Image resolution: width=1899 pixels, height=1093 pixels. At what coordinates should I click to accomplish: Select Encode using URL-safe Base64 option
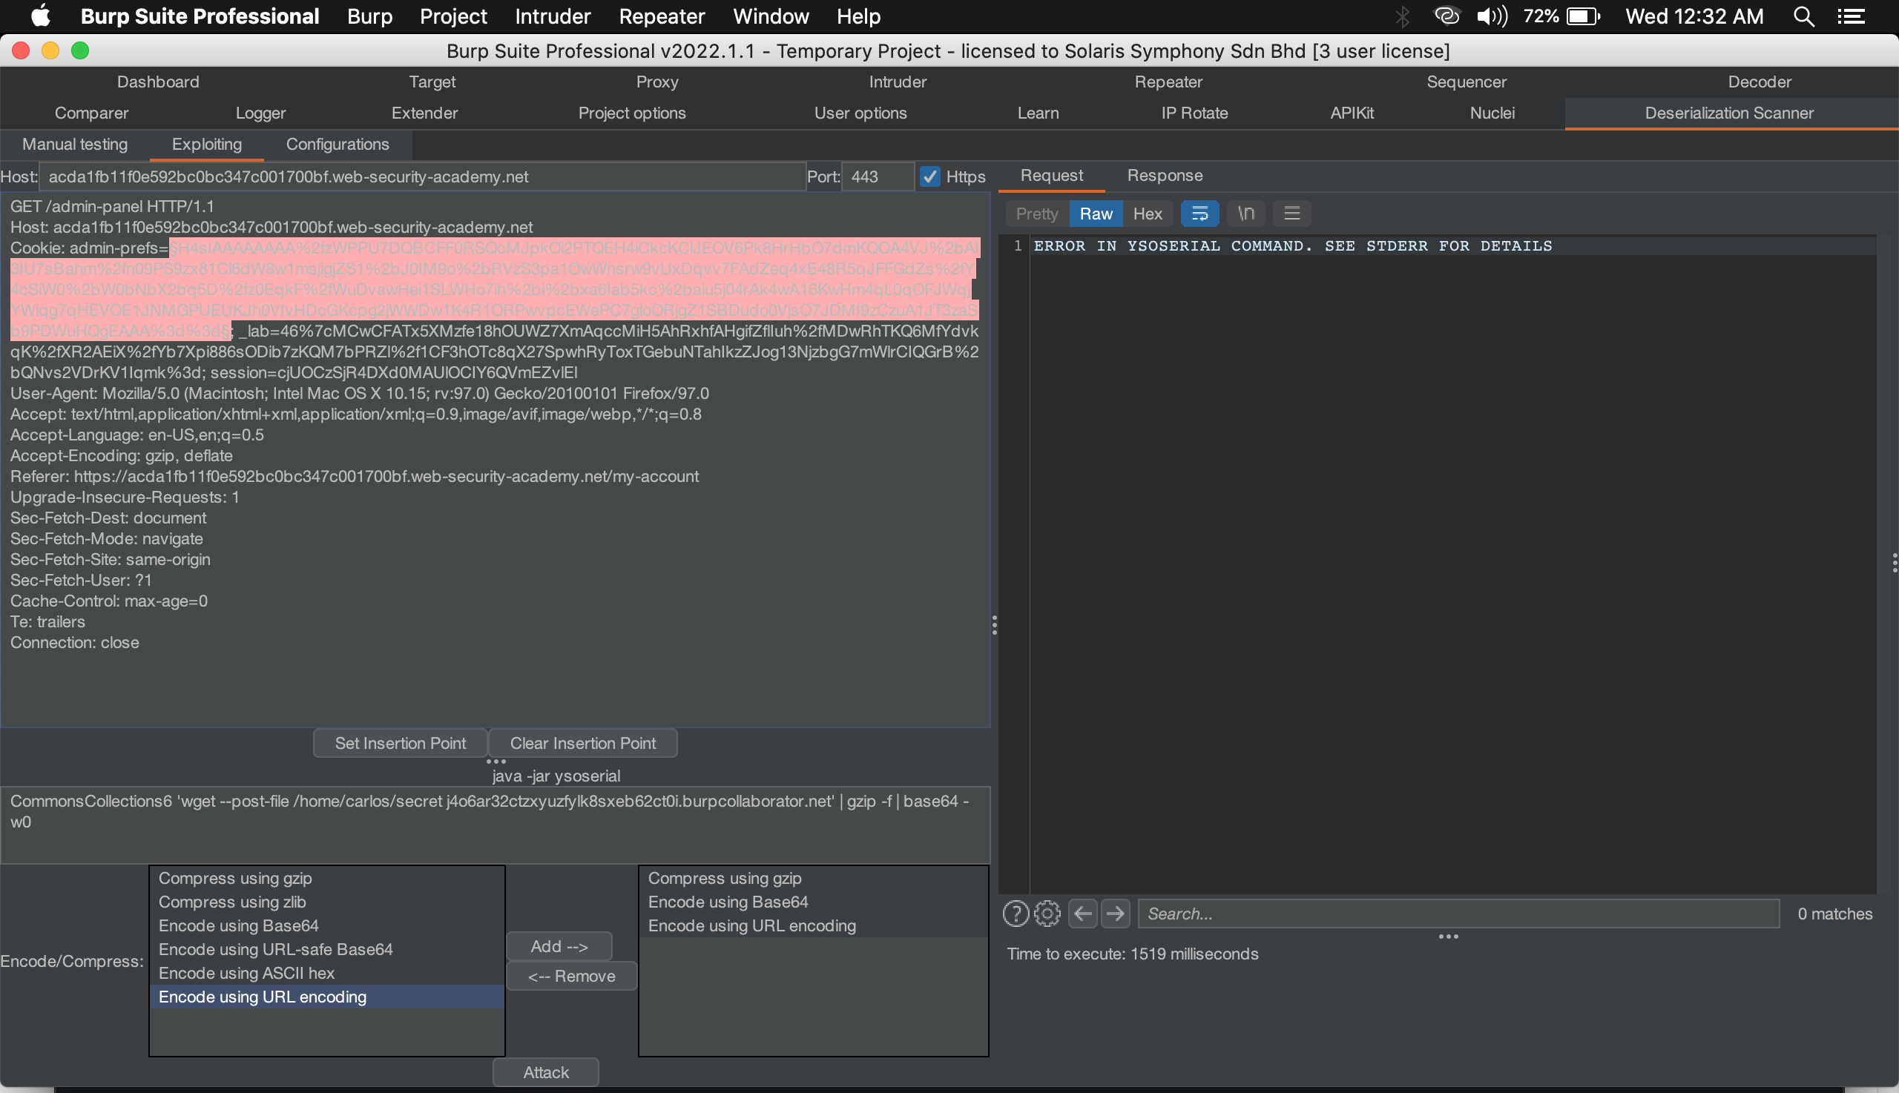tap(326, 949)
